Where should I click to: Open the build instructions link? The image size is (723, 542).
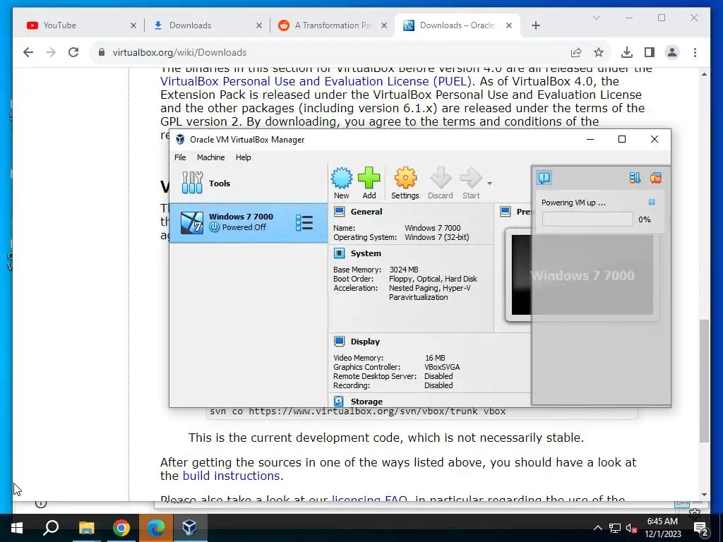(231, 476)
